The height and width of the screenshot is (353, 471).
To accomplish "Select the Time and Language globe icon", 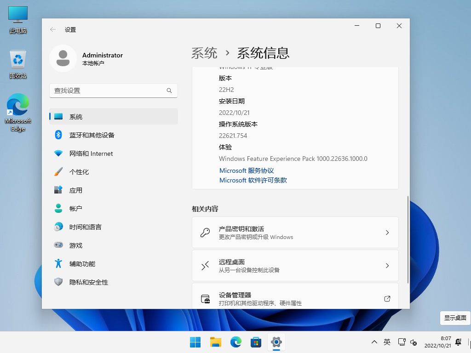I will point(58,227).
